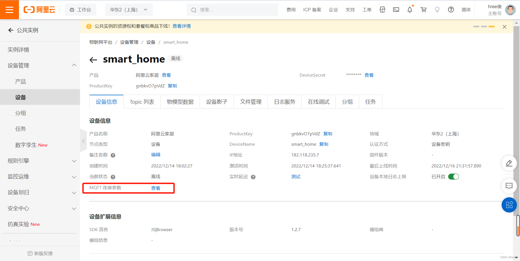Open the 文件管理 tab

pyautogui.click(x=251, y=102)
